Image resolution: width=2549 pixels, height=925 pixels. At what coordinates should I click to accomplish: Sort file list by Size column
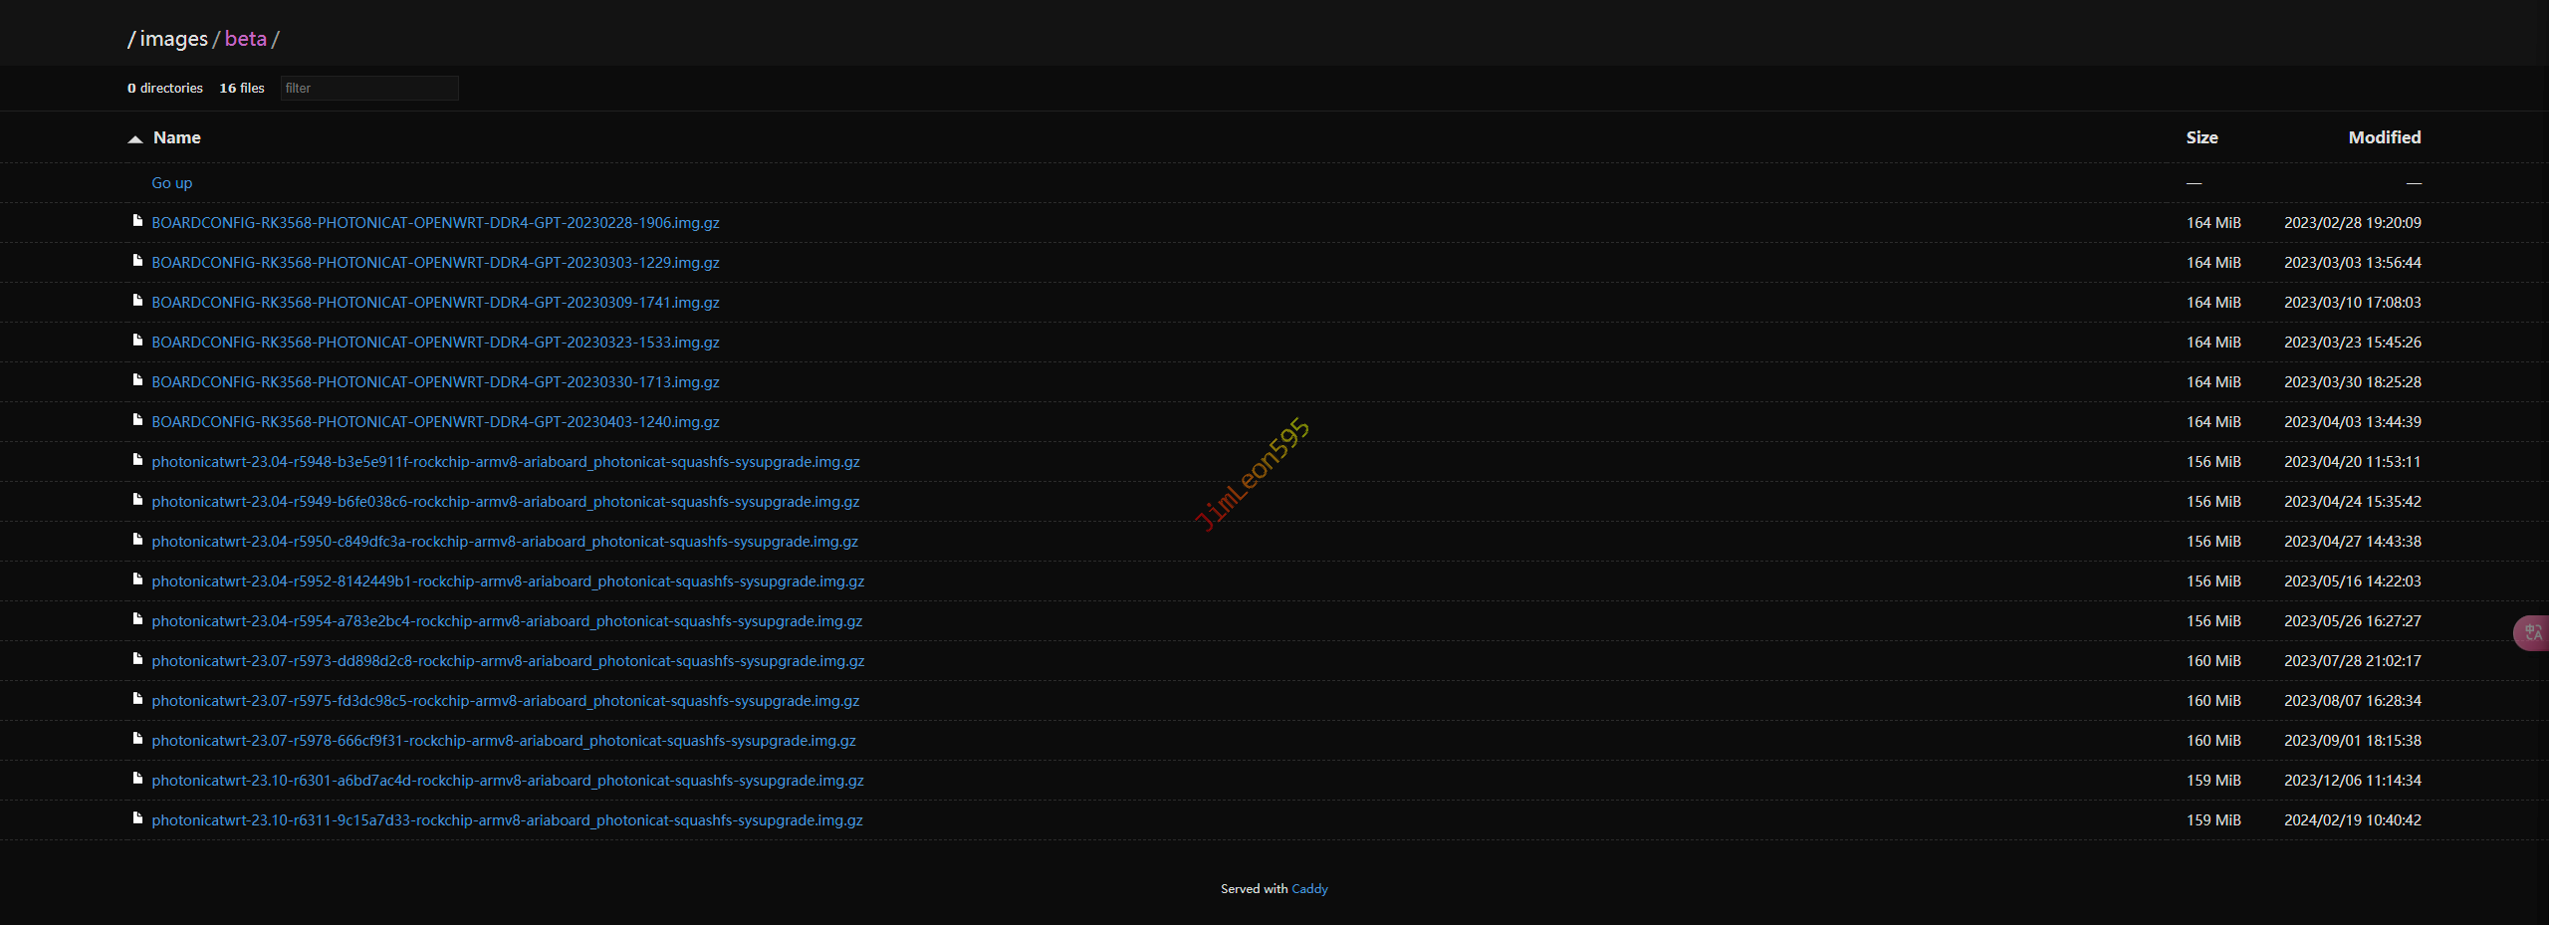pos(2201,137)
